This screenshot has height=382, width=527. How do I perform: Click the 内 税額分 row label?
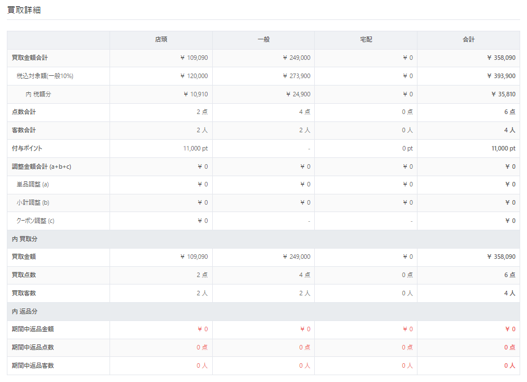tap(38, 95)
